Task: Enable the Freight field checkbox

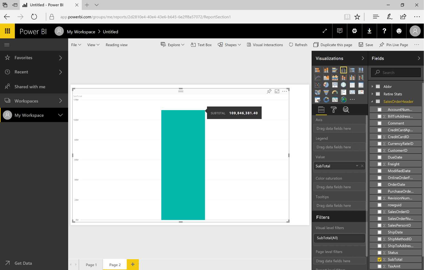Action: [380, 164]
